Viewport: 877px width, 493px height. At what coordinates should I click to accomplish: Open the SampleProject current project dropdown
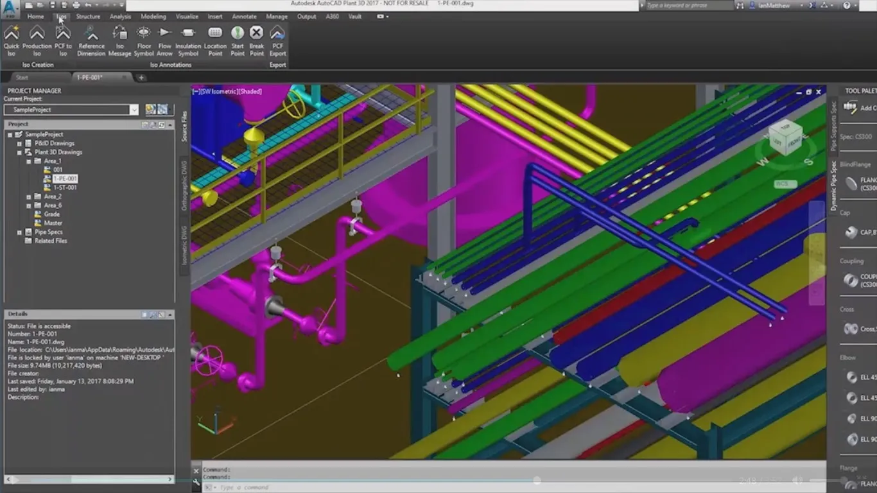134,109
